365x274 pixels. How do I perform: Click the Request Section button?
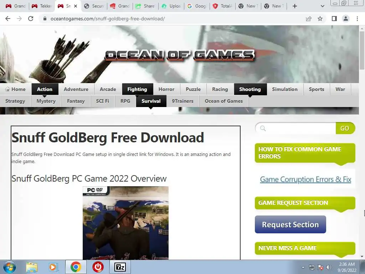point(290,224)
